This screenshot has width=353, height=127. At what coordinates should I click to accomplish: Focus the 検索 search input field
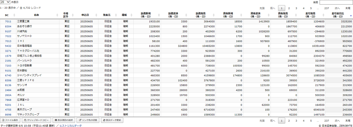click(336, 2)
